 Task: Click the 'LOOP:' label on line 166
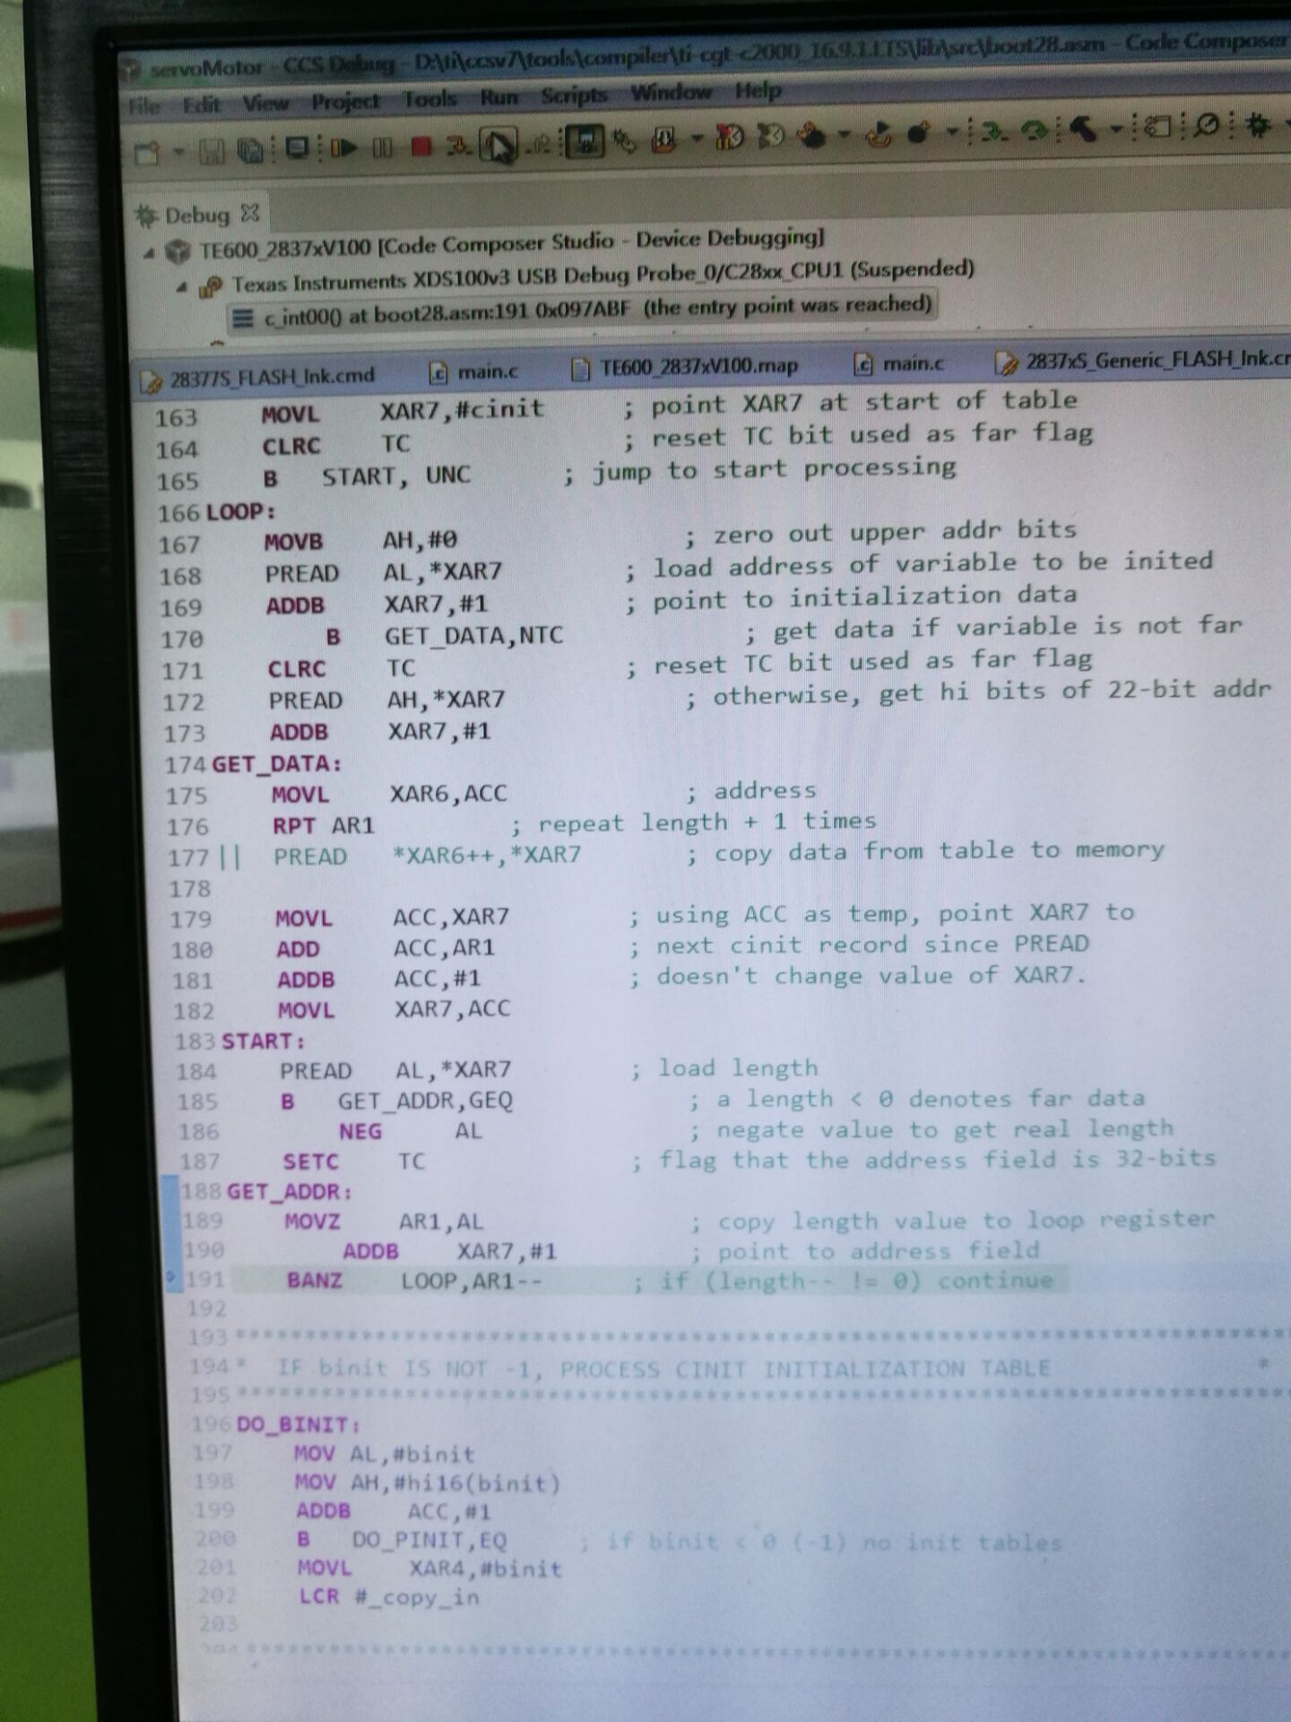coord(240,512)
